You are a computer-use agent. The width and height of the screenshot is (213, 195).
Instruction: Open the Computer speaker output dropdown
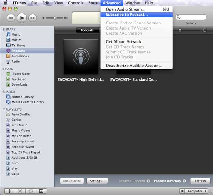194,191
